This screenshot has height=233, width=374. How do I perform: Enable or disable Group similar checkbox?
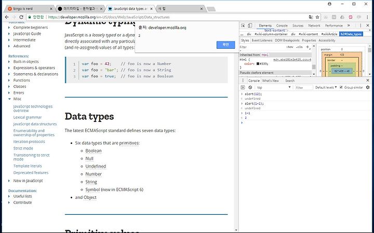tap(341, 87)
